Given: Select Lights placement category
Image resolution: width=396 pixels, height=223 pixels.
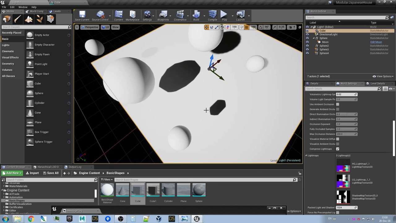Looking at the screenshot, I should pos(6,45).
